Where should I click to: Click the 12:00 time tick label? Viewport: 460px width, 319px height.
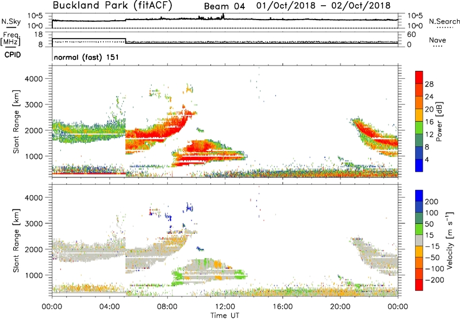point(225,307)
